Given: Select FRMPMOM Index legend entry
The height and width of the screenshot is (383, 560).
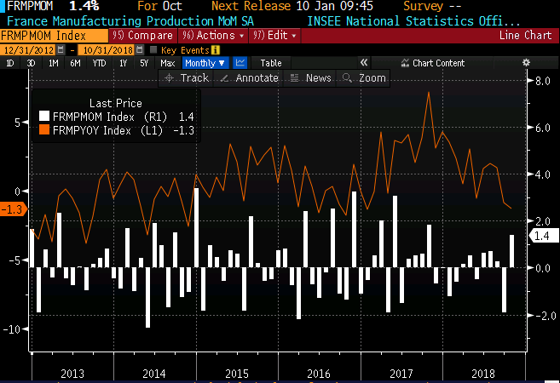Looking at the screenshot, I should pos(117,117).
